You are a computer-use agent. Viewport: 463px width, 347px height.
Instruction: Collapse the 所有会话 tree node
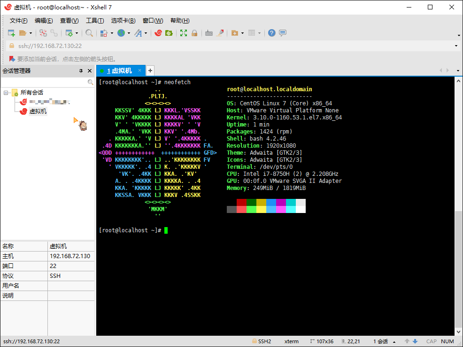[x=6, y=93]
